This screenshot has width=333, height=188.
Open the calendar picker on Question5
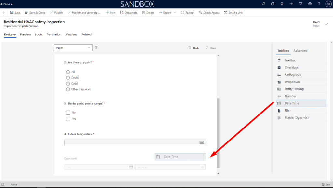[131, 167]
